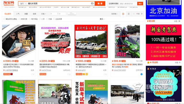Open thumbnail of woman holding license in car
Image resolution: width=184 pixels, height=104 pixels.
[x=19, y=41]
